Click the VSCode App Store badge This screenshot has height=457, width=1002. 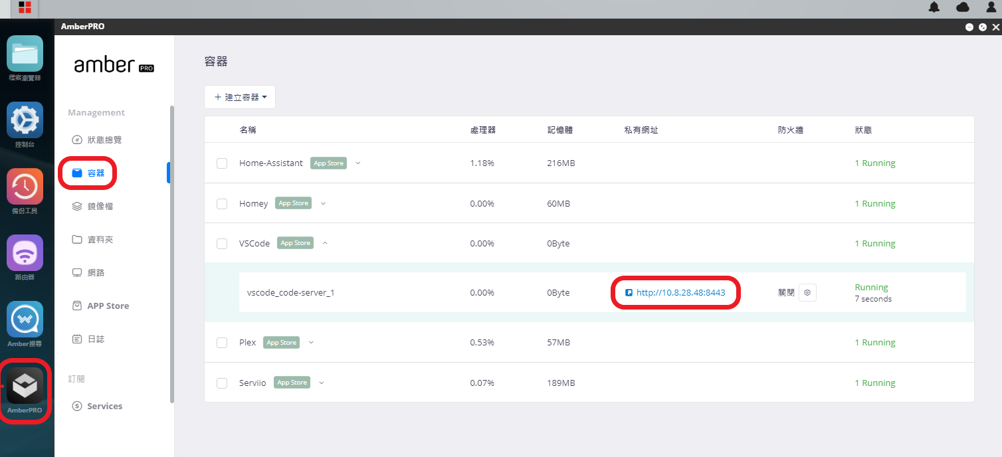(296, 243)
